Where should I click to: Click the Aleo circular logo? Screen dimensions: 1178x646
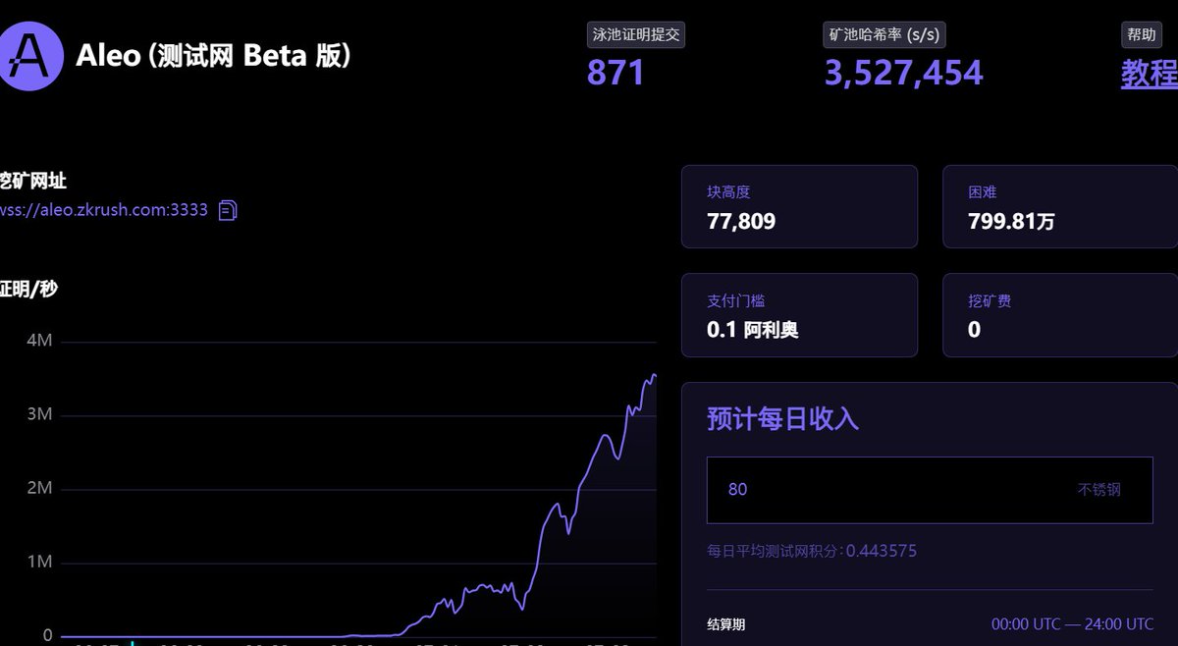pyautogui.click(x=31, y=55)
